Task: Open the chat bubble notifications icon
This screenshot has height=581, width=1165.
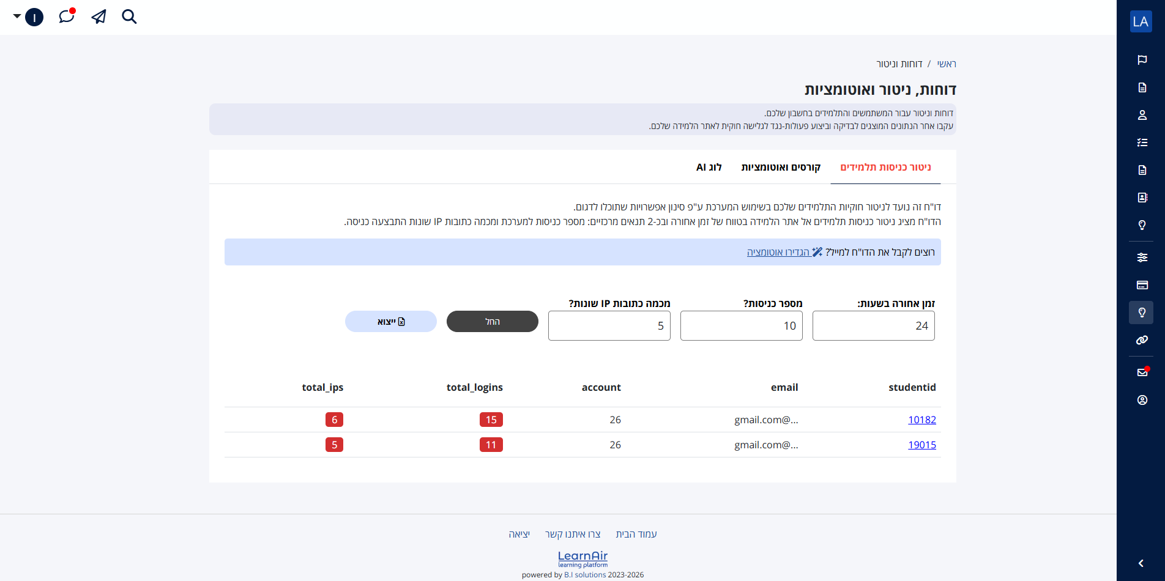Action: tap(67, 17)
